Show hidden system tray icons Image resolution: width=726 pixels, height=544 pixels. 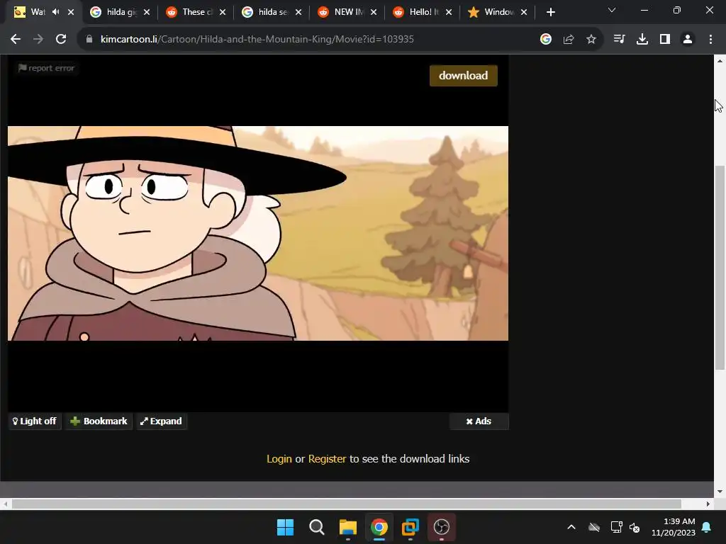pos(571,527)
